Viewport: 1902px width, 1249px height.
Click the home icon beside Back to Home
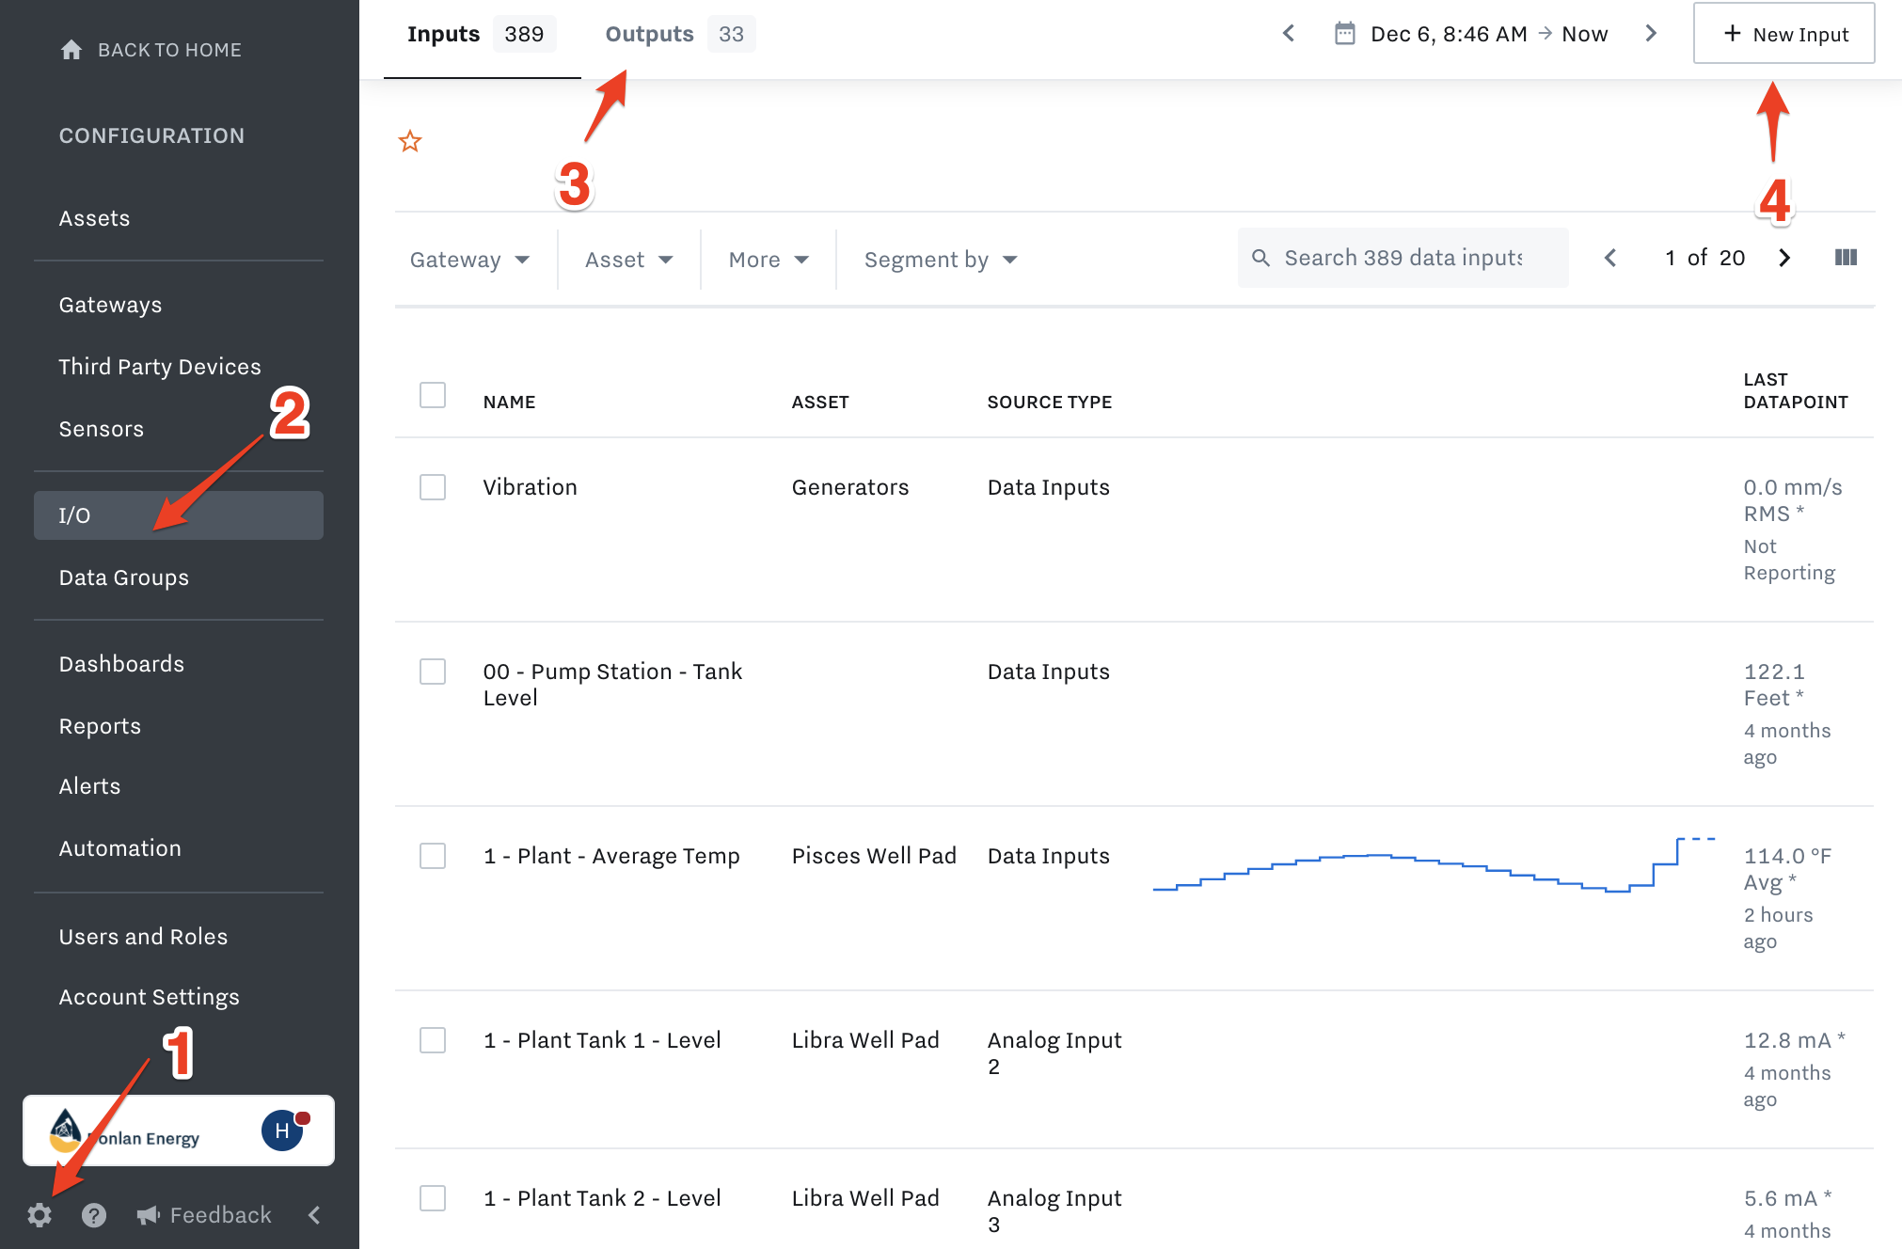pyautogui.click(x=71, y=50)
